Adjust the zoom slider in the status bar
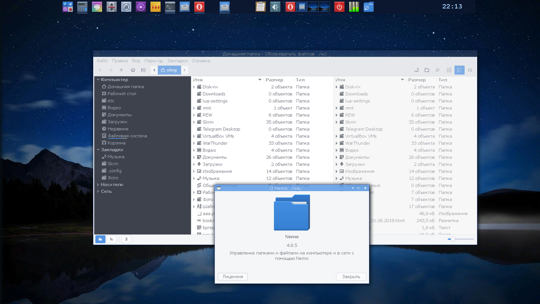This screenshot has width=540, height=304. [461, 239]
